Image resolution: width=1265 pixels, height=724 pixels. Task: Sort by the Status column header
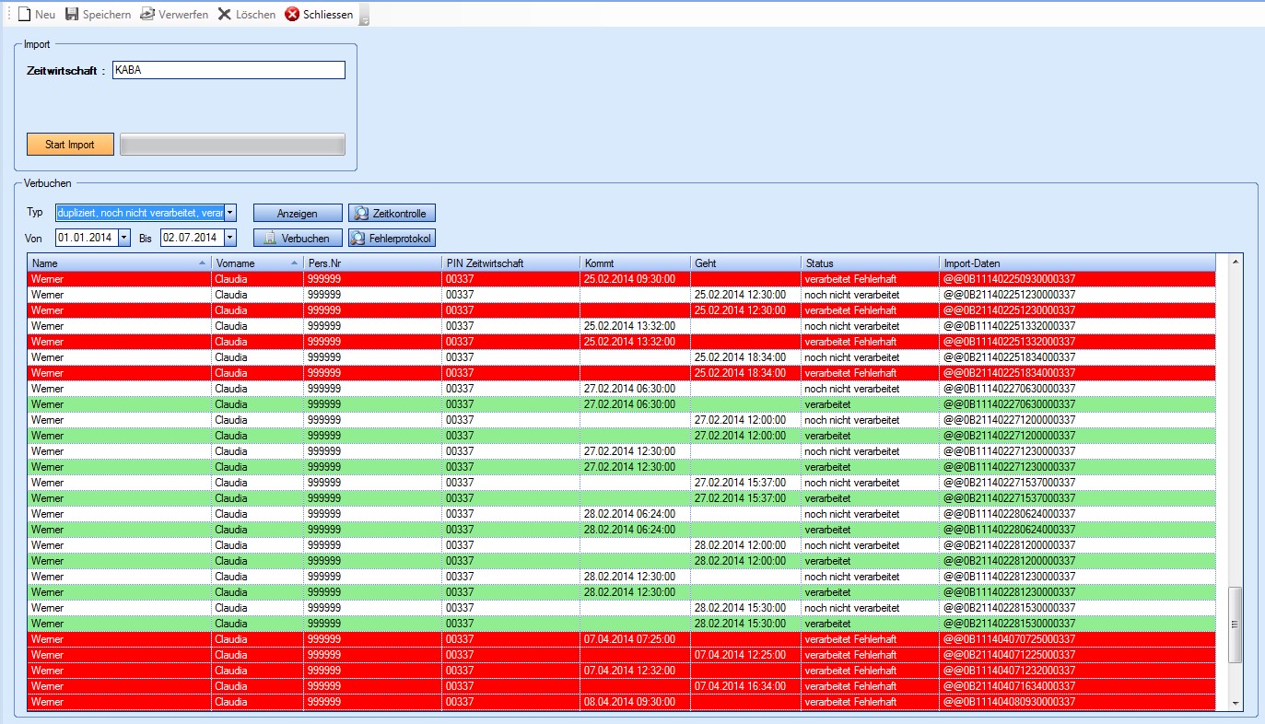point(870,263)
